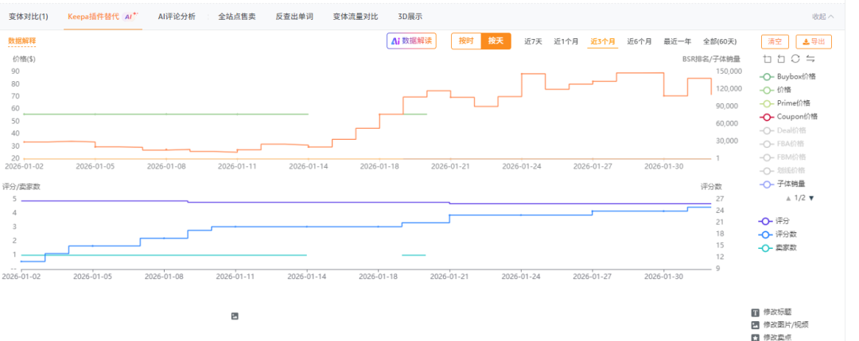Click the small image icon below chart
The height and width of the screenshot is (341, 859).
235,316
